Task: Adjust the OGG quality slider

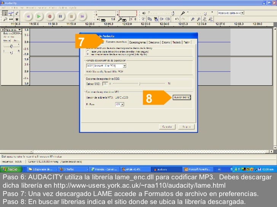Action: [139, 83]
